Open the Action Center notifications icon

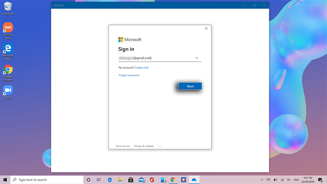(320, 180)
